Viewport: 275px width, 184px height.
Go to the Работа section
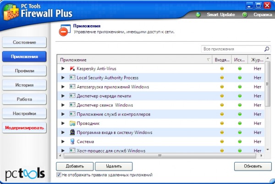pyautogui.click(x=24, y=99)
